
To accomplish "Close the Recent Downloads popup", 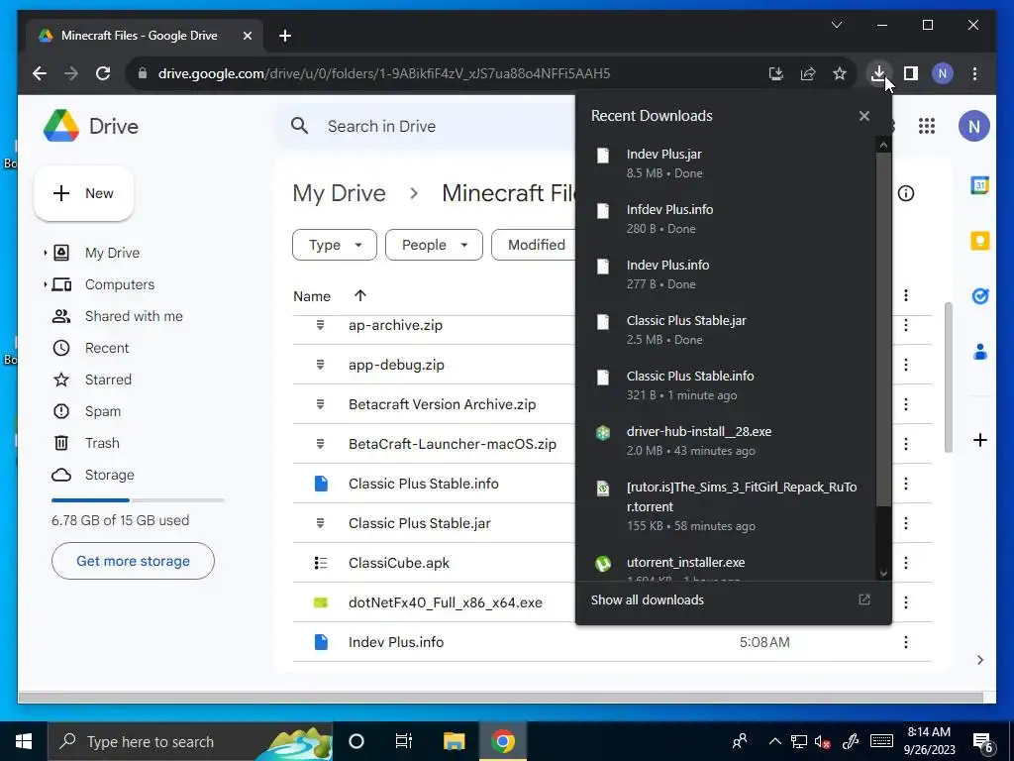I will click(x=863, y=116).
